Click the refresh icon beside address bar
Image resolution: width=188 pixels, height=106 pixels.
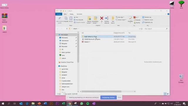(x=142, y=29)
